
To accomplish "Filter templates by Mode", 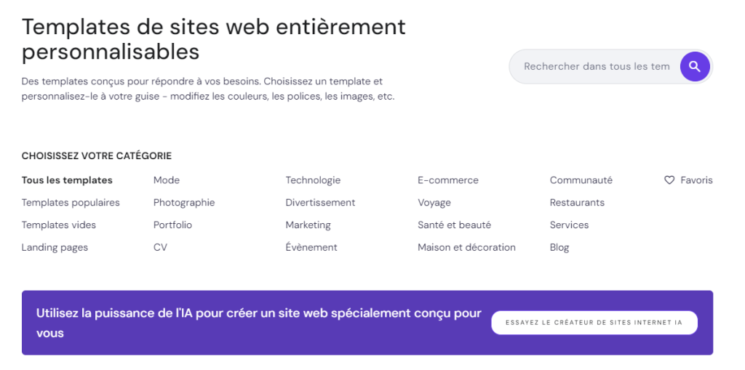I will coord(167,180).
